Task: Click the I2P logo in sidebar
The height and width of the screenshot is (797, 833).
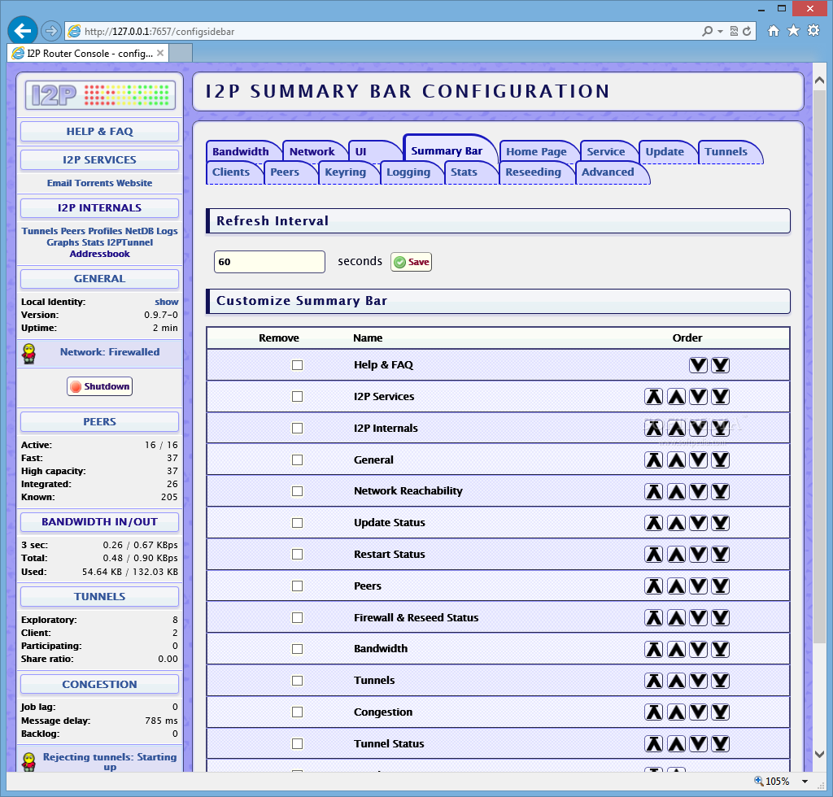Action: tap(100, 95)
